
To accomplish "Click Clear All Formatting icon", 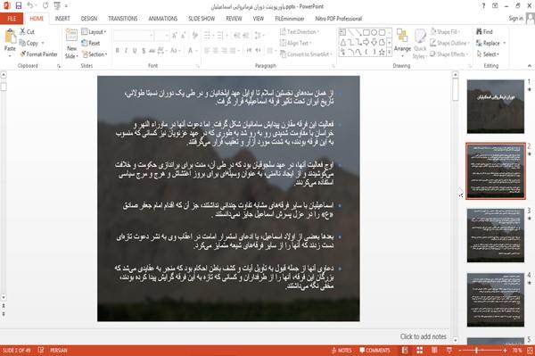I will (x=195, y=36).
